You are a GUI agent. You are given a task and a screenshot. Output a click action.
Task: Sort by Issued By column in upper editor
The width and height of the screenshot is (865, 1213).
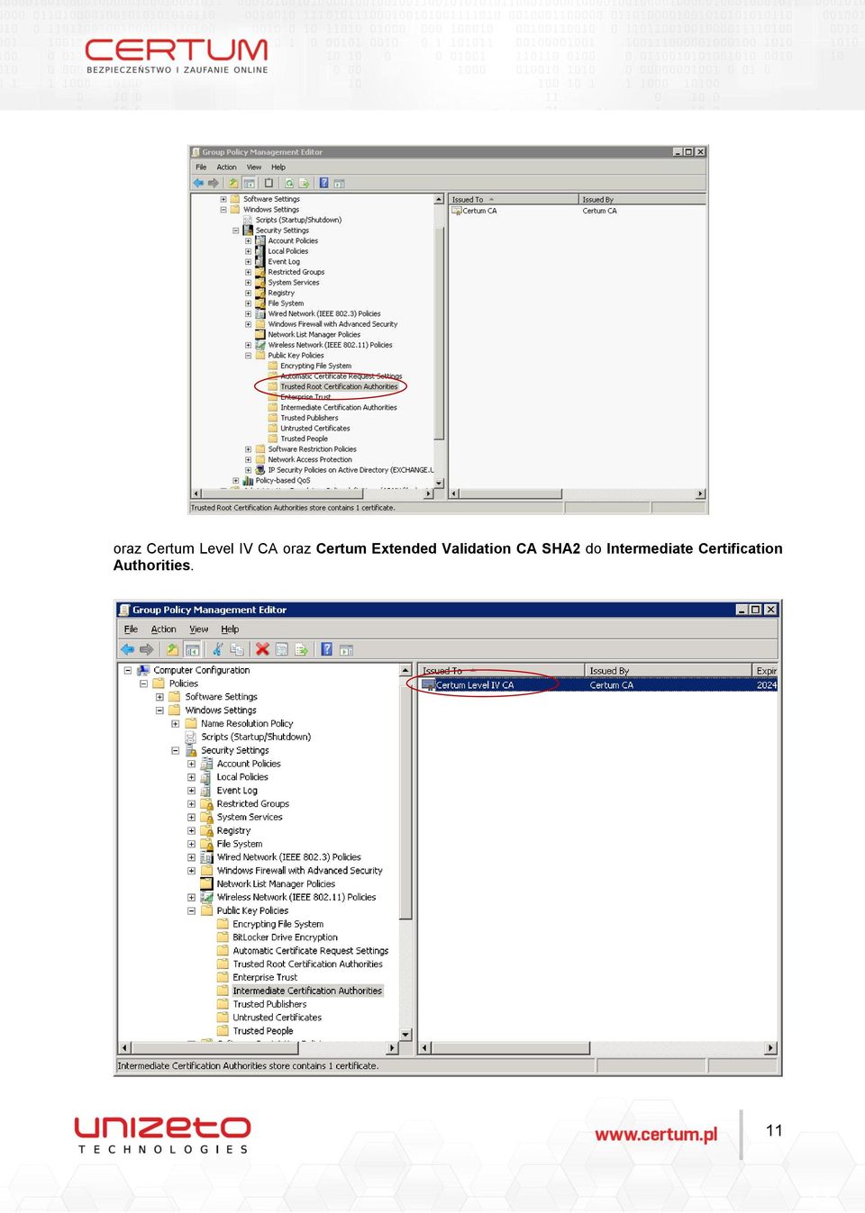tap(642, 200)
